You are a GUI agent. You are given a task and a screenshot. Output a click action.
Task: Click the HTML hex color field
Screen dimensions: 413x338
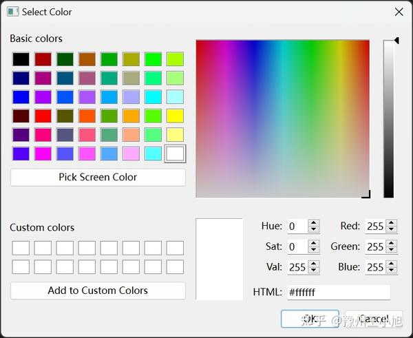tap(339, 292)
